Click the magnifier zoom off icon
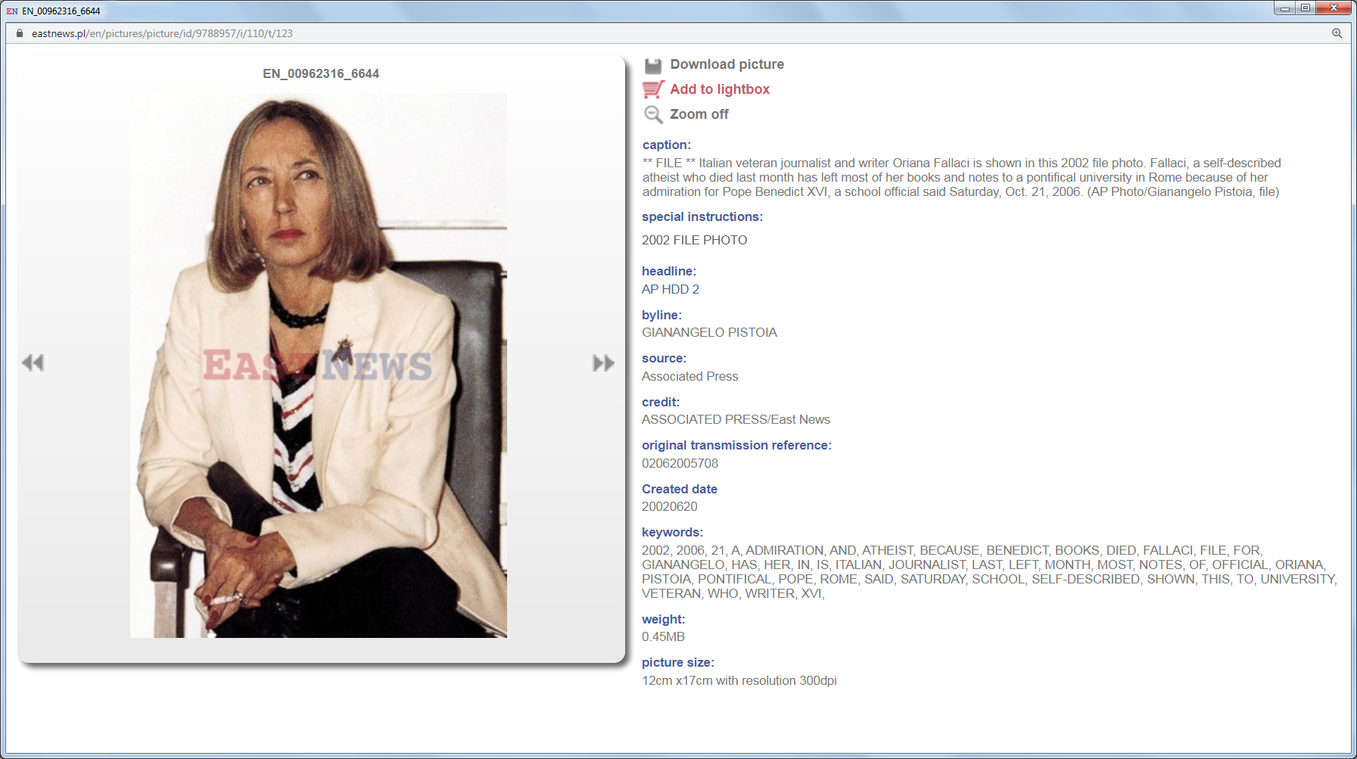1357x759 pixels. (x=653, y=114)
